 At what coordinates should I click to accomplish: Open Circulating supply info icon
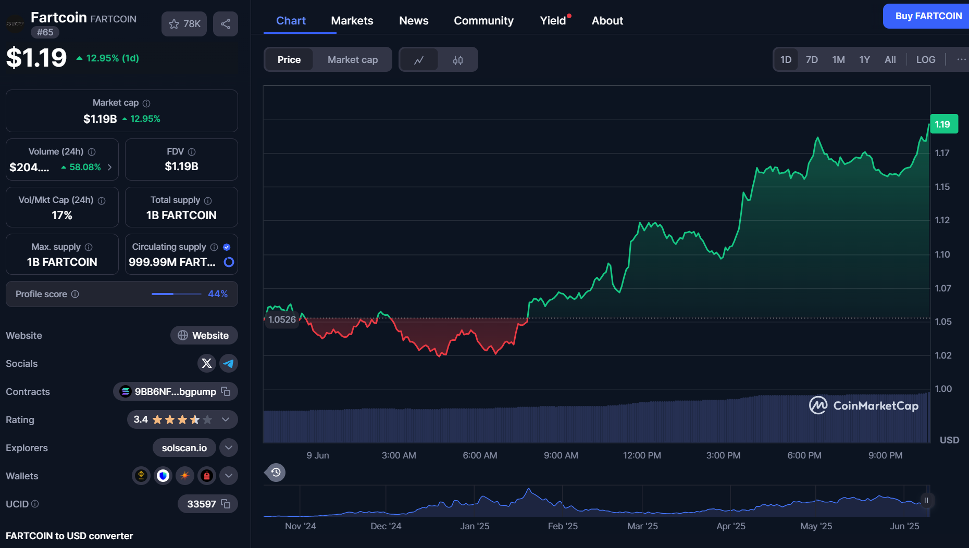point(214,247)
